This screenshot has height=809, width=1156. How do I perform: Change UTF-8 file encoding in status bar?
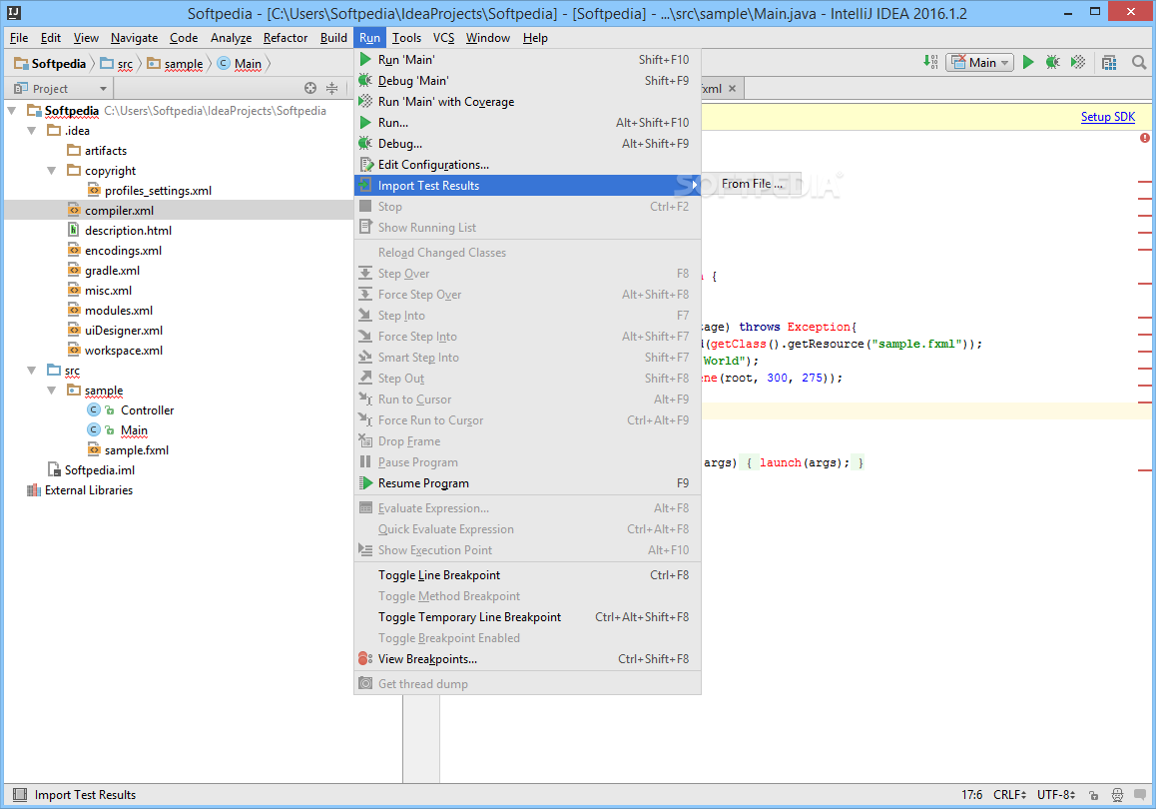pyautogui.click(x=1056, y=794)
